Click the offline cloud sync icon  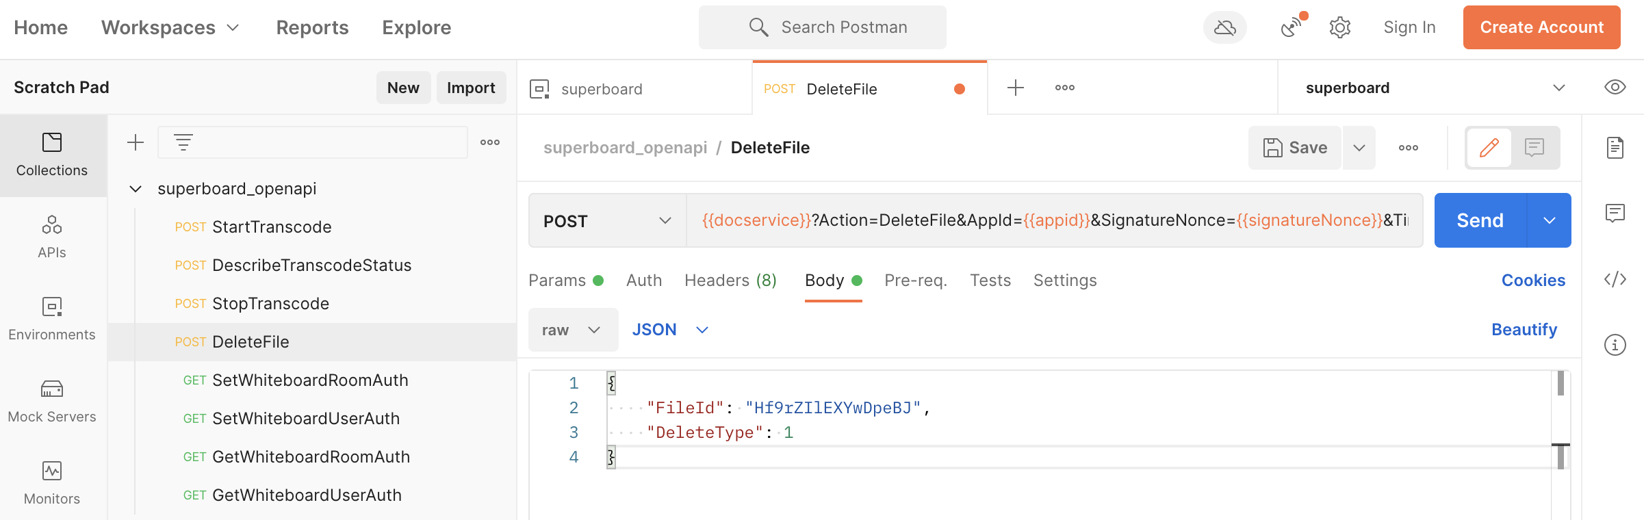click(x=1224, y=27)
